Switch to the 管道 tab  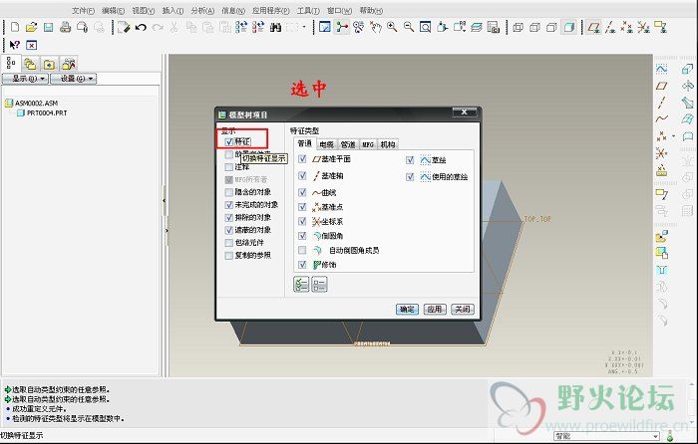coord(348,144)
